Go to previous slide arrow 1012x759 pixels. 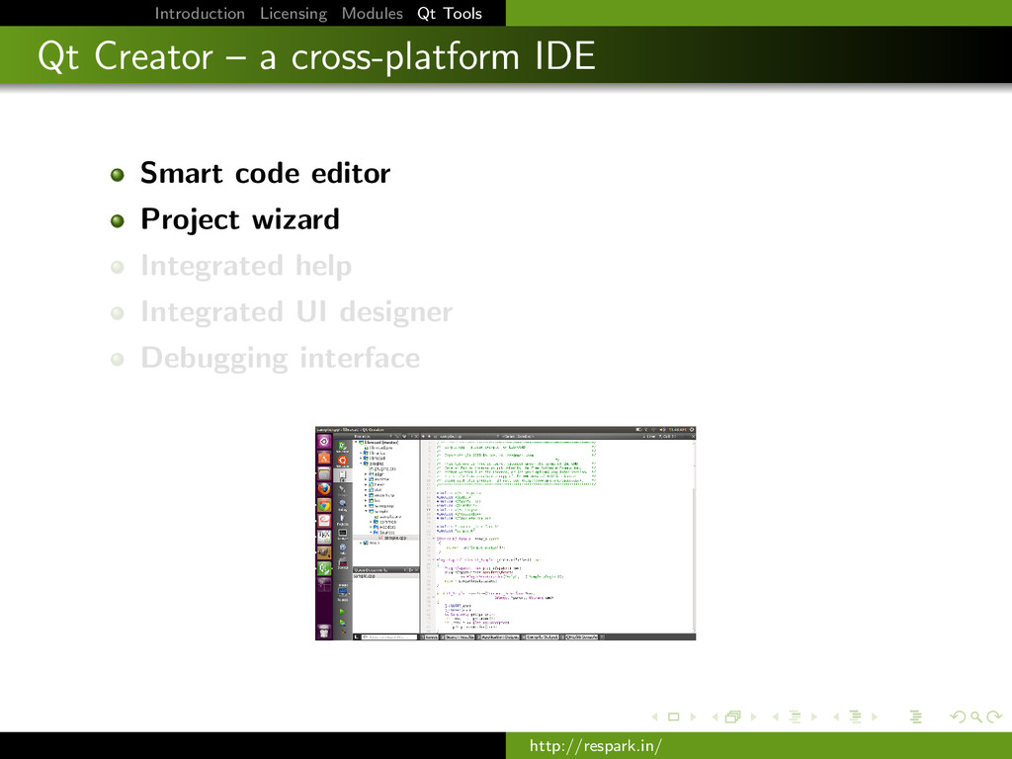pos(654,717)
